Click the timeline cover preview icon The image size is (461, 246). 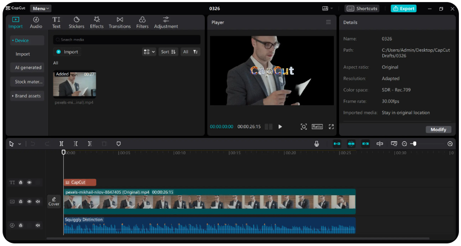click(x=394, y=144)
